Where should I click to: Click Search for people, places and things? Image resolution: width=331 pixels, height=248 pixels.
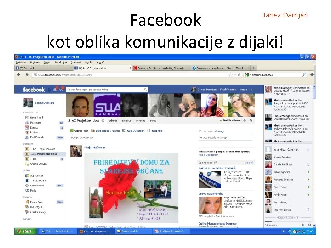click(x=105, y=90)
